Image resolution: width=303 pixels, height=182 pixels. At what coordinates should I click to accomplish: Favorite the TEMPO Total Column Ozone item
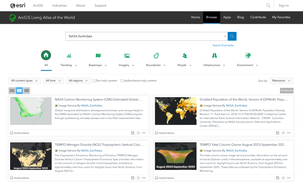pyautogui.click(x=283, y=178)
